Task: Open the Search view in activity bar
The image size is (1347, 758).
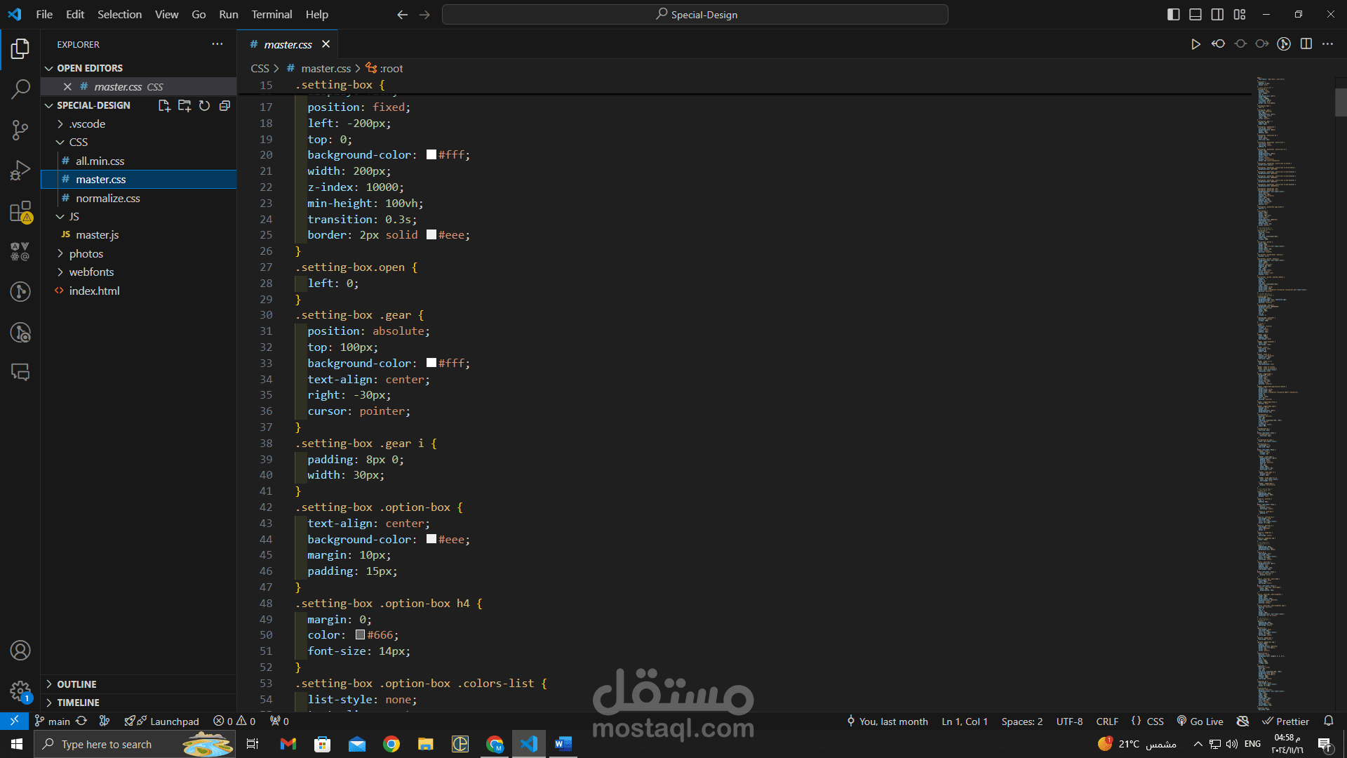Action: 20,89
